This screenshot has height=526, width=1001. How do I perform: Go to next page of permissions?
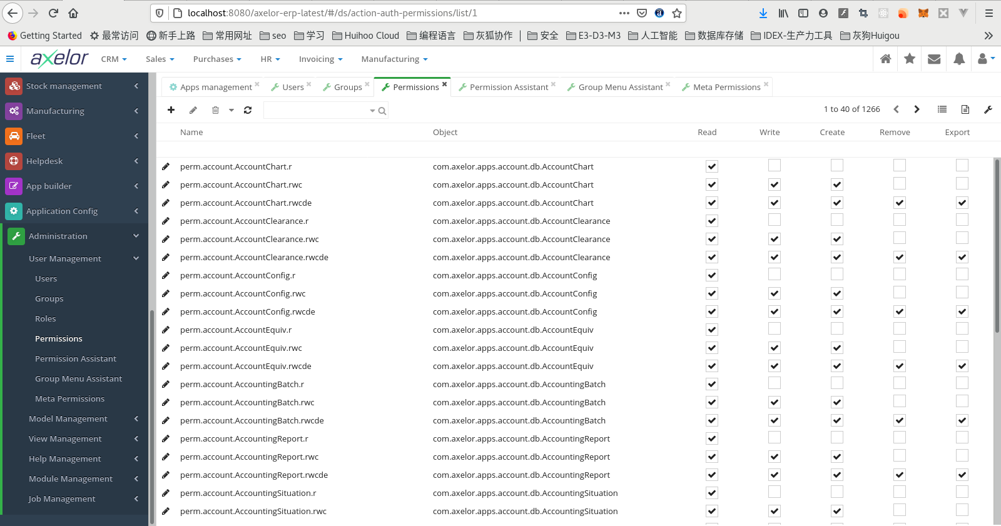[917, 109]
